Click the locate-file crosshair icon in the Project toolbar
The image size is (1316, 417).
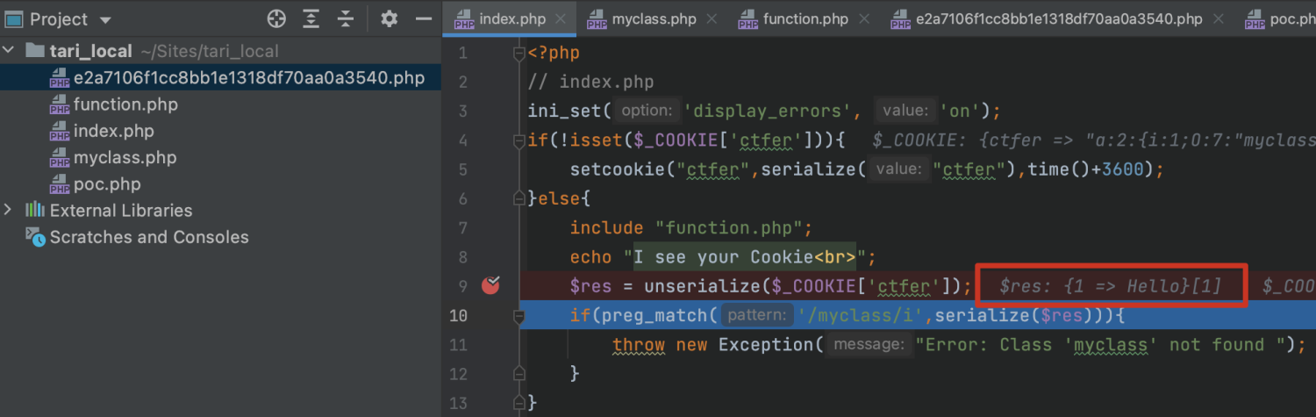(276, 18)
